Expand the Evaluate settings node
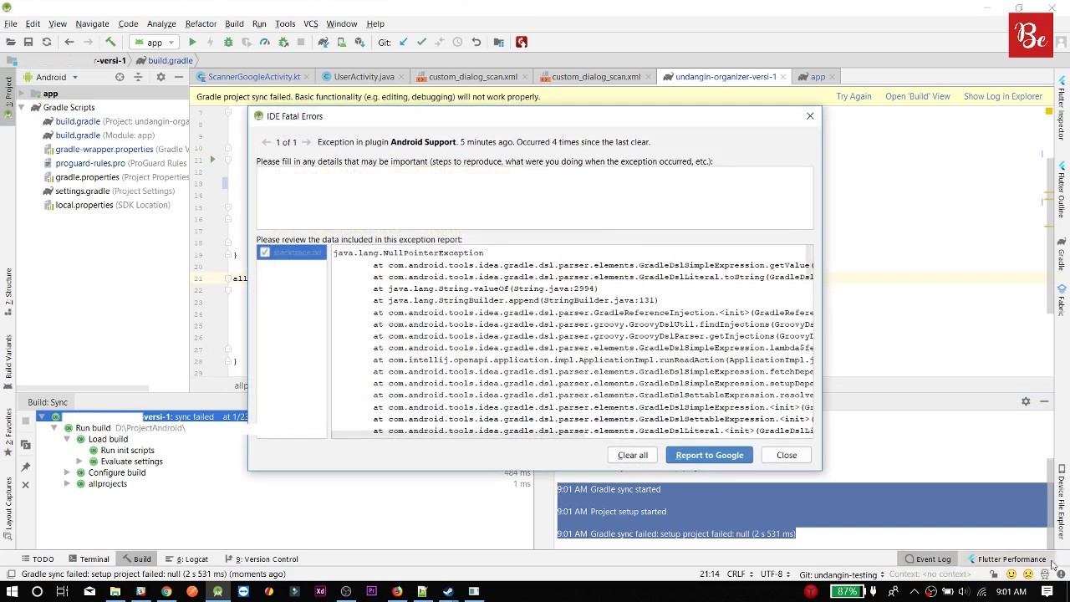1070x602 pixels. click(x=79, y=462)
